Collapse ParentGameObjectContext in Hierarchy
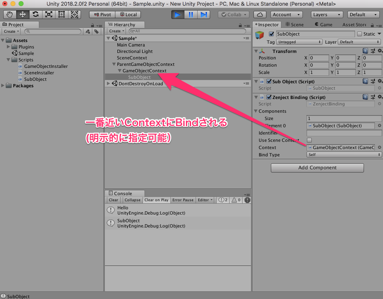 tap(114, 64)
